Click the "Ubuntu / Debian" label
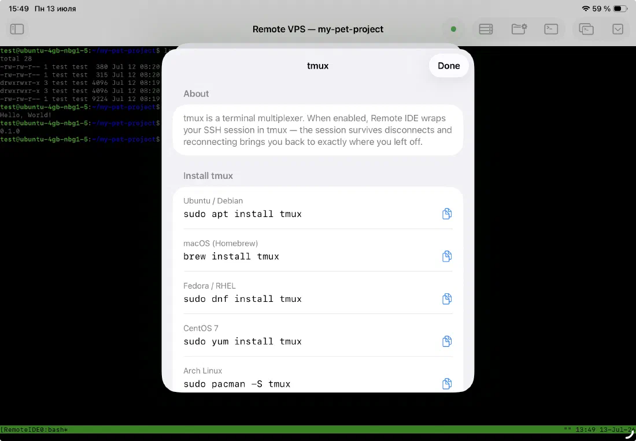This screenshot has height=441, width=636. pos(213,201)
